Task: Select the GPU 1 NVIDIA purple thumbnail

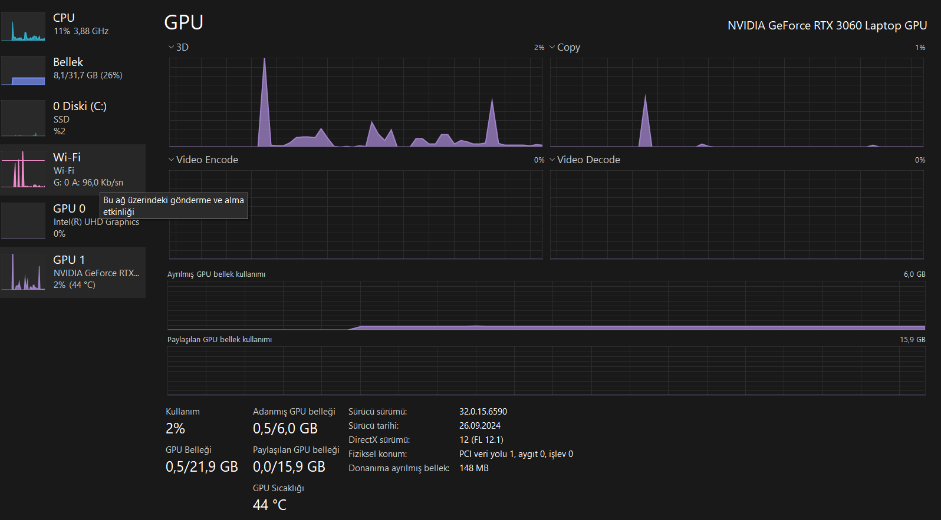Action: [23, 272]
